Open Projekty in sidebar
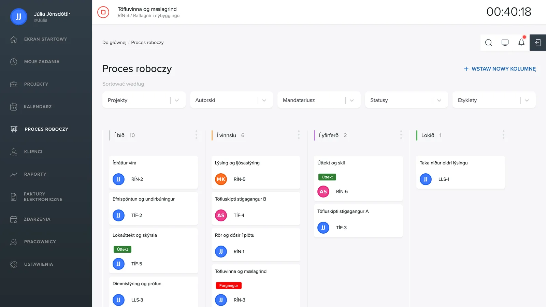 (x=36, y=84)
